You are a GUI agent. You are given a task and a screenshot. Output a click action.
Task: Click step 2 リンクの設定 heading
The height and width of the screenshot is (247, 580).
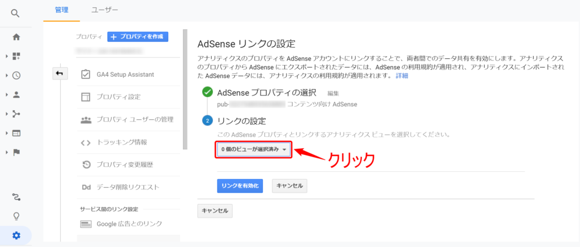click(242, 121)
